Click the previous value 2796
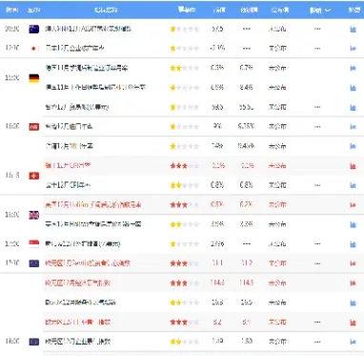The width and height of the screenshot is (364, 356). click(217, 244)
